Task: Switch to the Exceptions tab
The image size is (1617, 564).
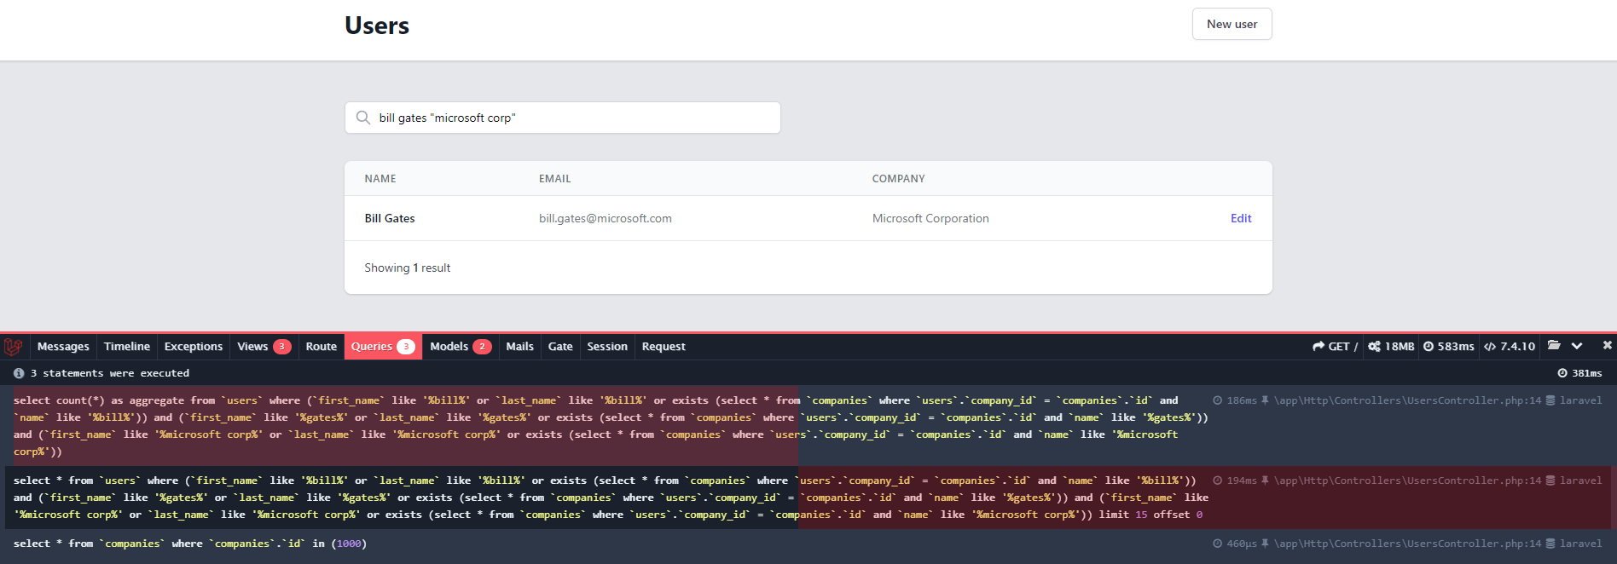Action: (x=194, y=347)
